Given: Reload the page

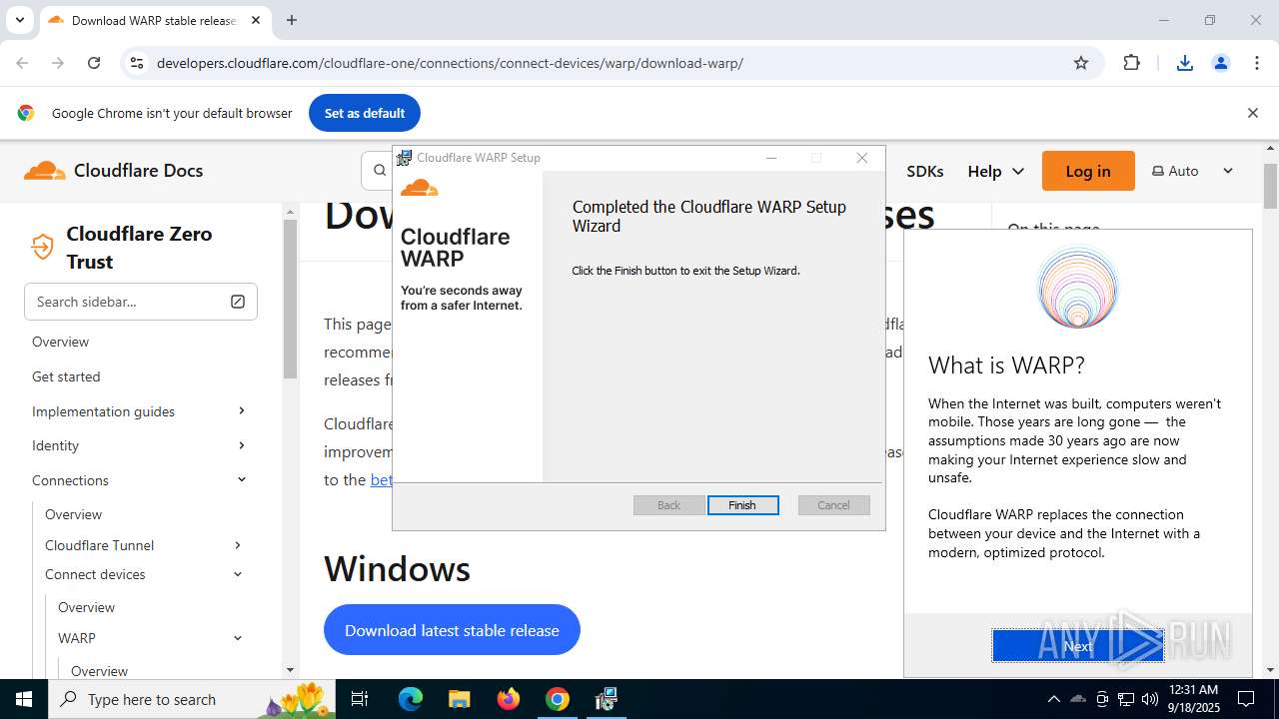Looking at the screenshot, I should pyautogui.click(x=94, y=63).
